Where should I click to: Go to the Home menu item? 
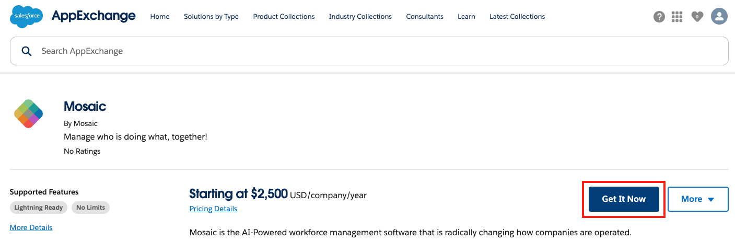tap(160, 16)
